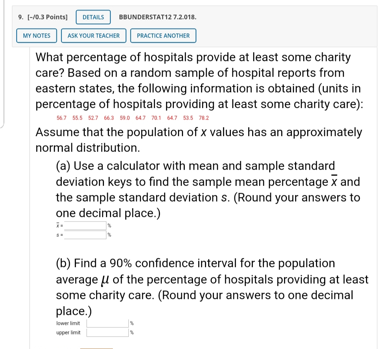The width and height of the screenshot is (383, 349).
Task: Click the question number 9 header
Action: 20,17
